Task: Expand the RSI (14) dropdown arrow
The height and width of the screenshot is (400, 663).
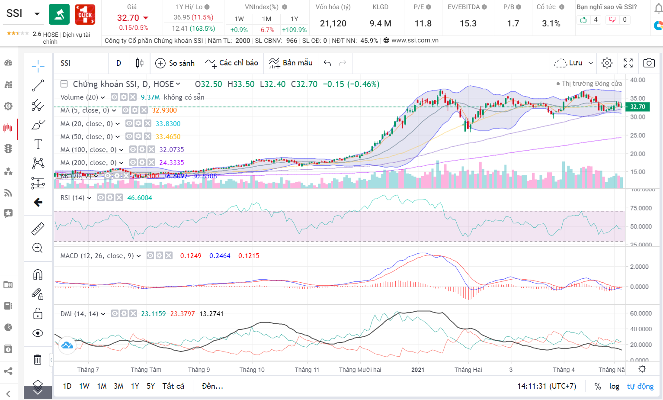Action: point(90,198)
